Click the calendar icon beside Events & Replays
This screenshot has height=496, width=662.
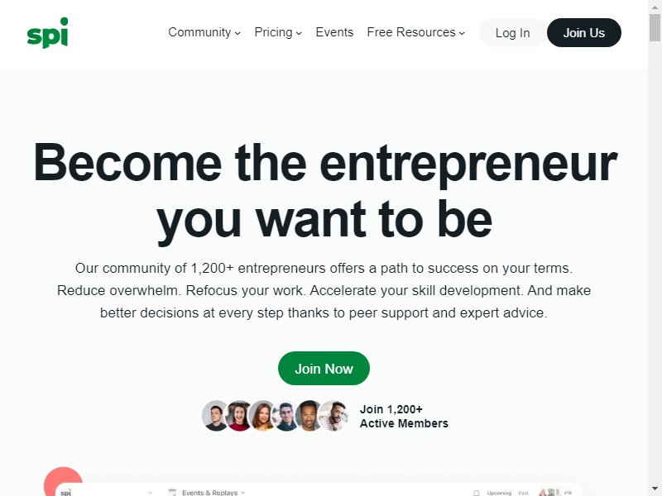(x=172, y=492)
